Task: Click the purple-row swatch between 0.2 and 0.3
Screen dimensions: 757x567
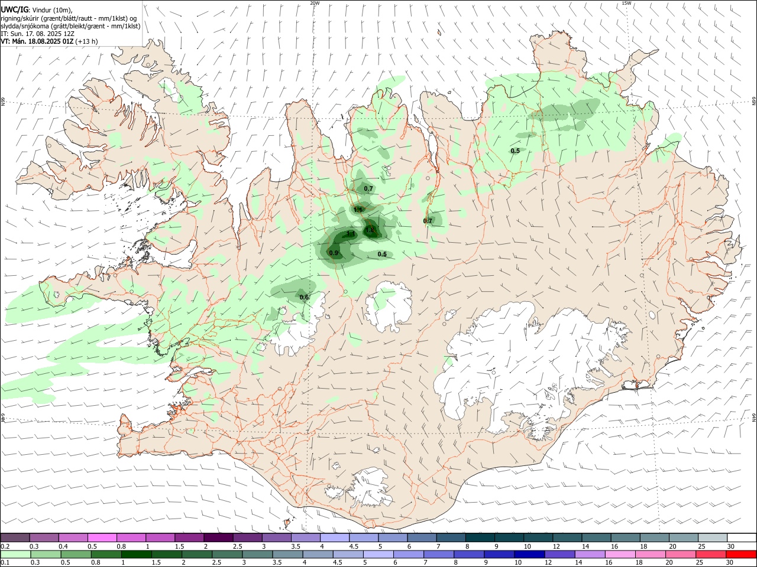Action: [x=15, y=538]
